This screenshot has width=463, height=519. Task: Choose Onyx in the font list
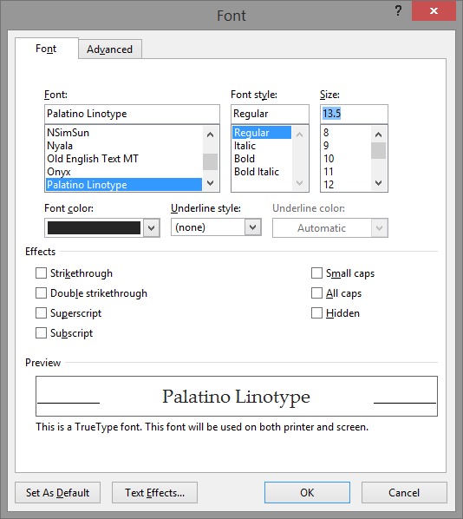pos(124,172)
